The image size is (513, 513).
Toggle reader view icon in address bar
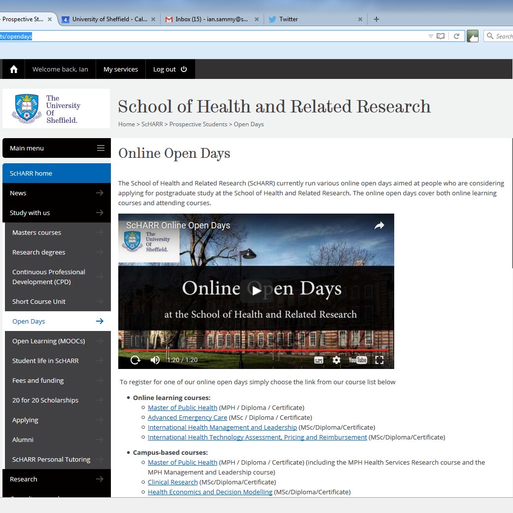click(441, 36)
